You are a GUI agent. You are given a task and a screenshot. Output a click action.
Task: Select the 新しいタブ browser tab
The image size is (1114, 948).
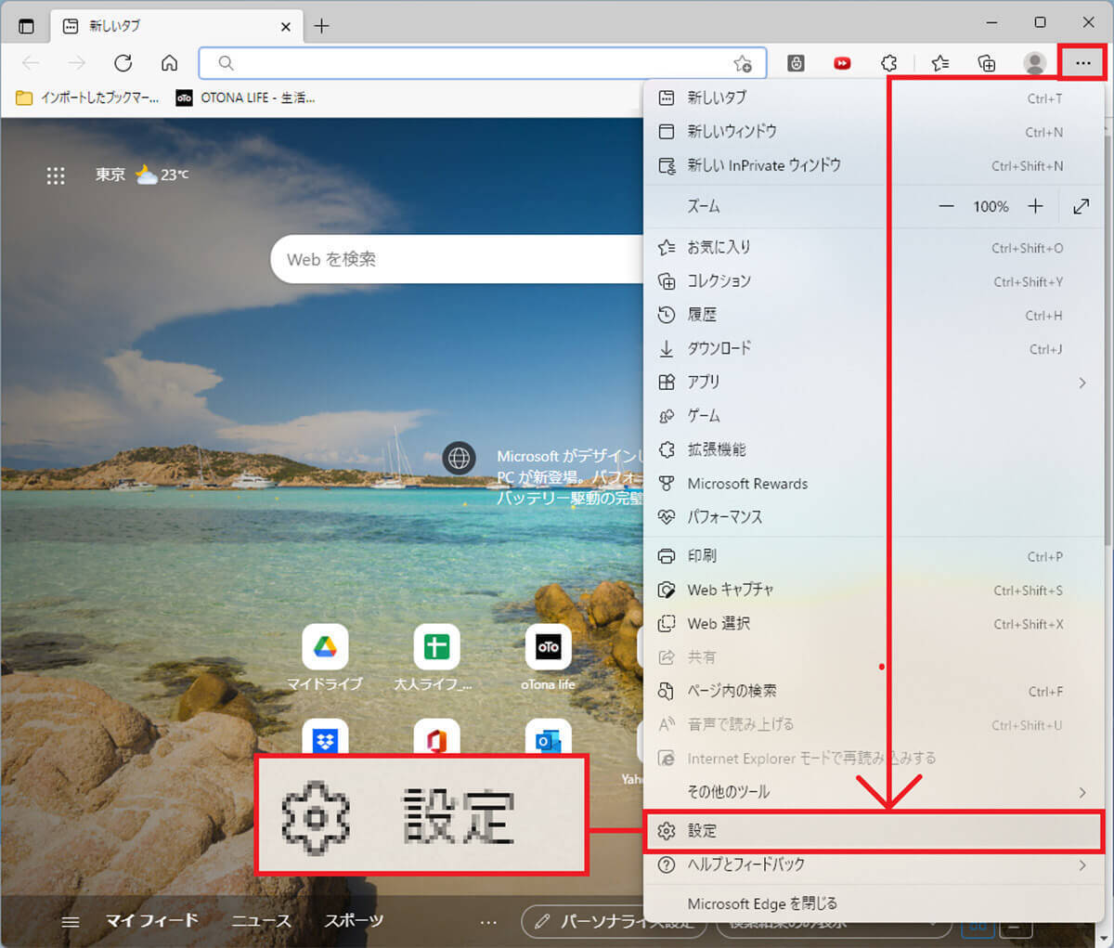[x=176, y=26]
